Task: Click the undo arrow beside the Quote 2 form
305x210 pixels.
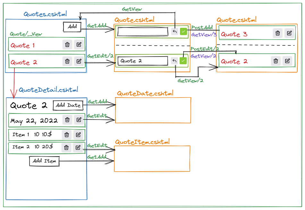Action: click(175, 60)
